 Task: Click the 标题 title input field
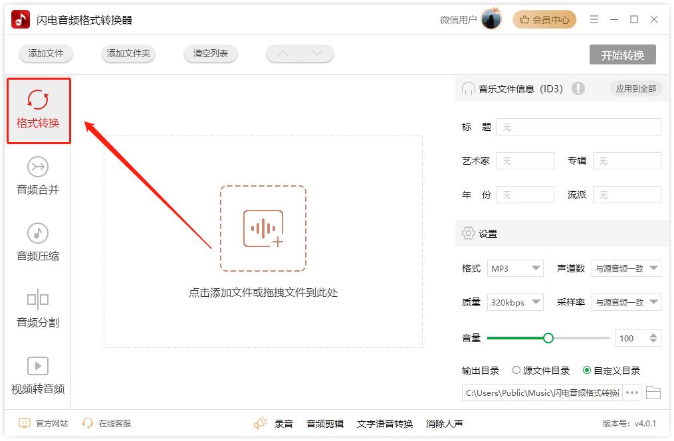point(578,126)
